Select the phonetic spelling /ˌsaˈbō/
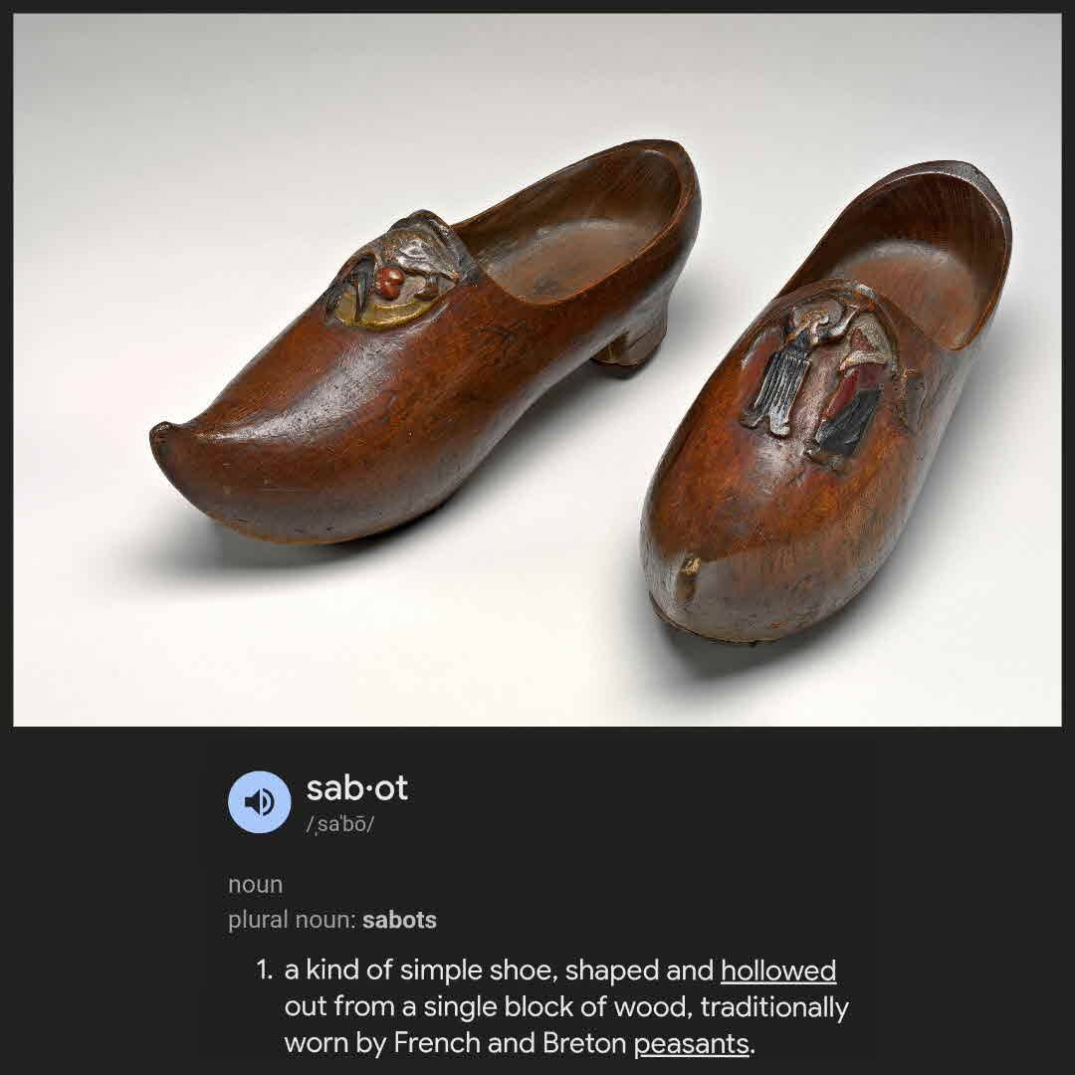This screenshot has height=1075, width=1075. point(340,824)
